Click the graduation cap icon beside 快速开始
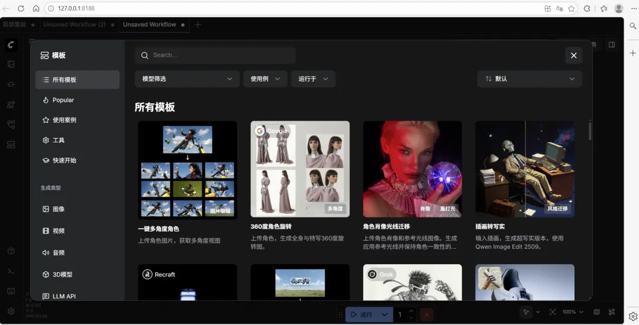This screenshot has height=325, width=639. tap(46, 160)
